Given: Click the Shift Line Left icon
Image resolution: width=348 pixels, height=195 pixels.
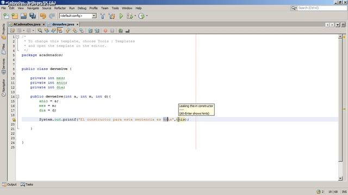Looking at the screenshot, I should (x=90, y=31).
